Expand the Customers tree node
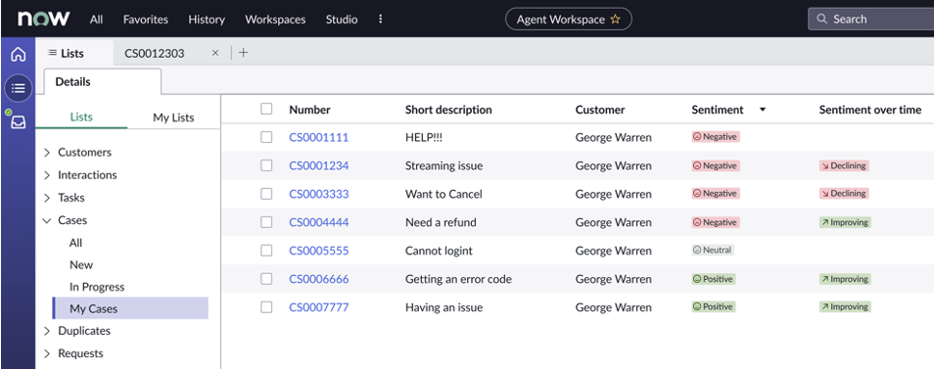 (47, 153)
